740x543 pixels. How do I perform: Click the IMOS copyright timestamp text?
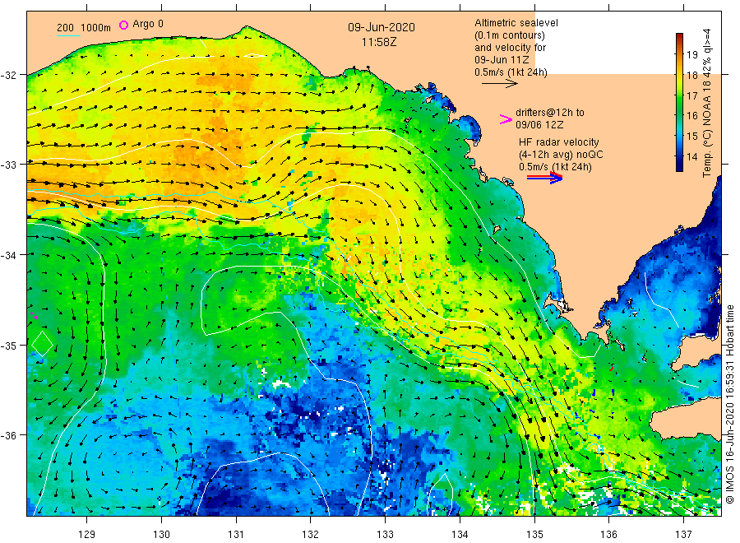[729, 404]
